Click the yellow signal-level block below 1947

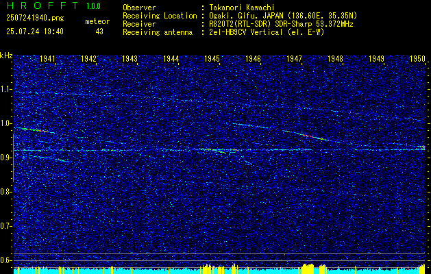click(308, 269)
